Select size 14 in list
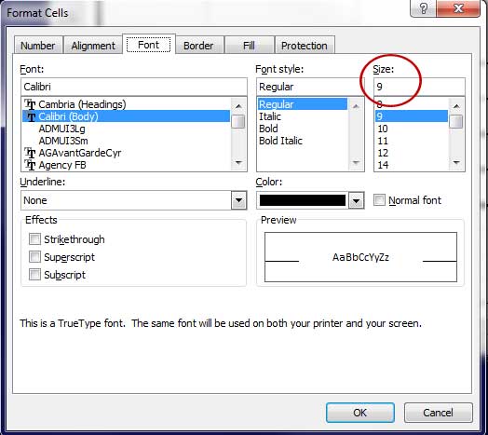This screenshot has width=488, height=435. click(412, 165)
